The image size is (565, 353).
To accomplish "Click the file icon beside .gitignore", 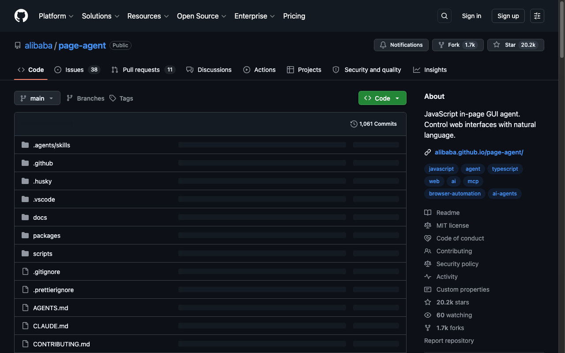I will [x=25, y=271].
